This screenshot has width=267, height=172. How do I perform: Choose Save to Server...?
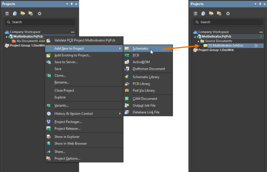click(x=84, y=62)
